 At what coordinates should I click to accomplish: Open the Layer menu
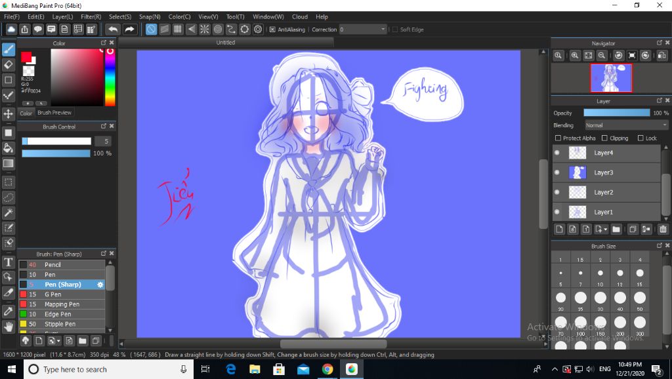(62, 16)
